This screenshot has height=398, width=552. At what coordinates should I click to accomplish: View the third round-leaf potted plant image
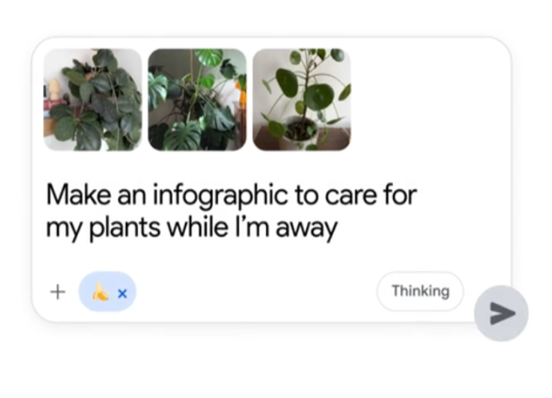[x=302, y=99]
